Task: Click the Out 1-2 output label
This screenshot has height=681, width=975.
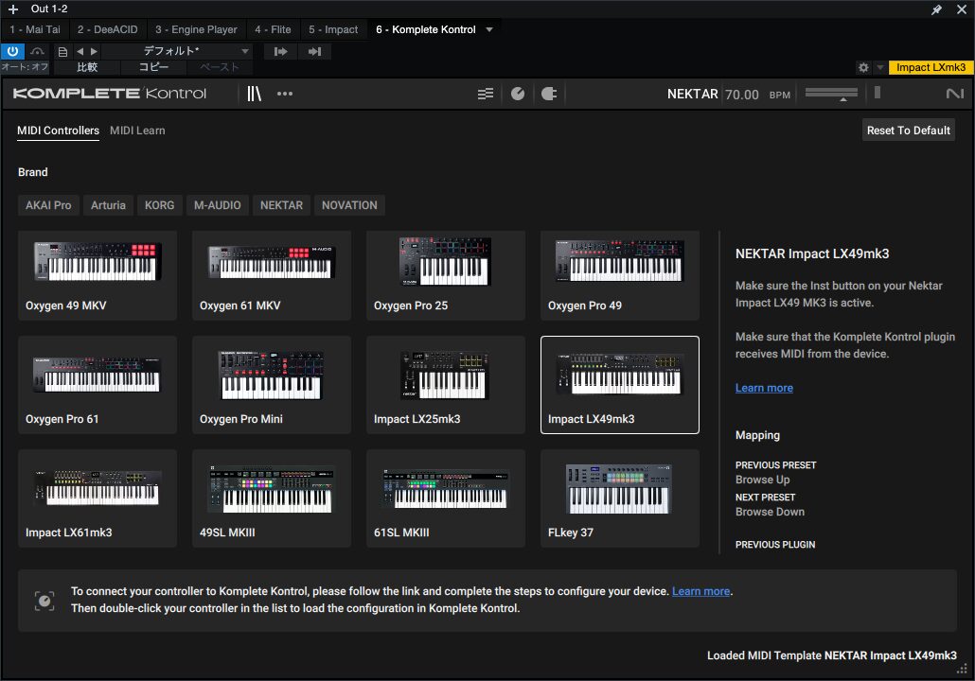Action: [x=49, y=9]
